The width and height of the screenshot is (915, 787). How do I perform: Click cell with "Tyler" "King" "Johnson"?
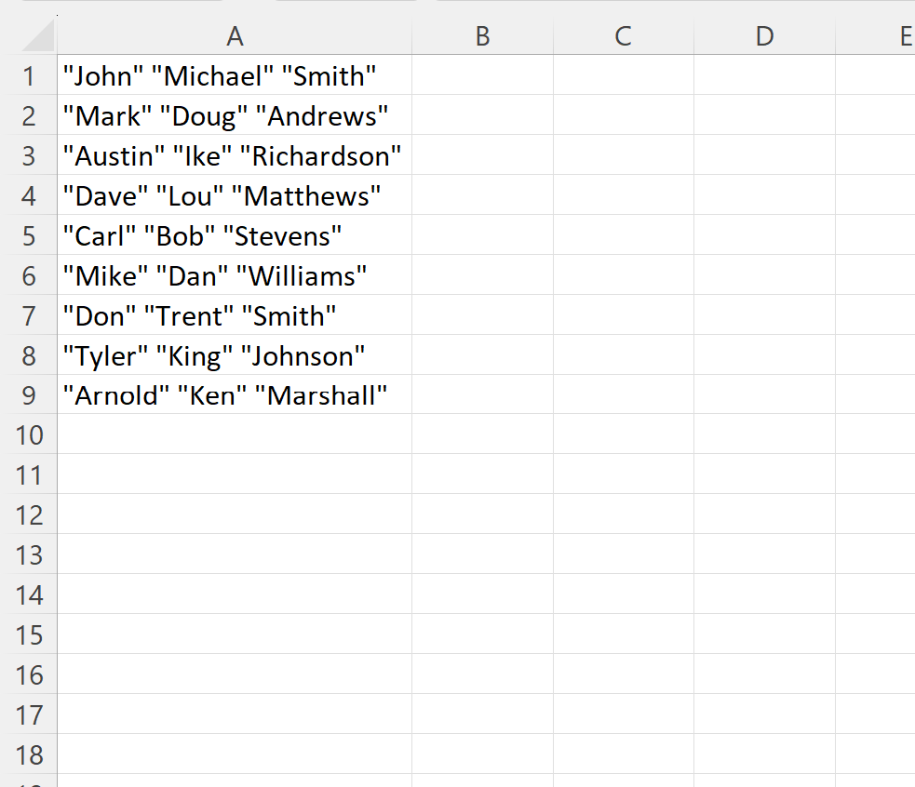[x=235, y=354]
